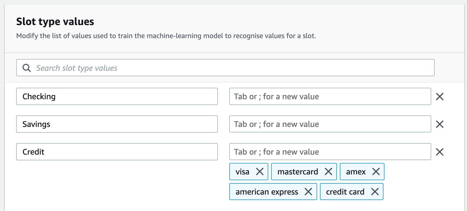The height and width of the screenshot is (211, 467).
Task: Click the search magnifier icon
Action: (27, 68)
